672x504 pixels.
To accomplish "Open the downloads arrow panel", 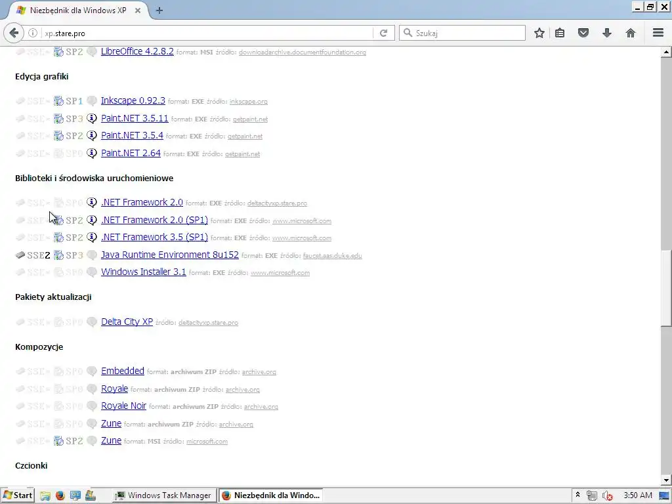I will (607, 33).
